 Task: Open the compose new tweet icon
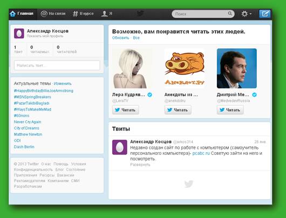264,13
